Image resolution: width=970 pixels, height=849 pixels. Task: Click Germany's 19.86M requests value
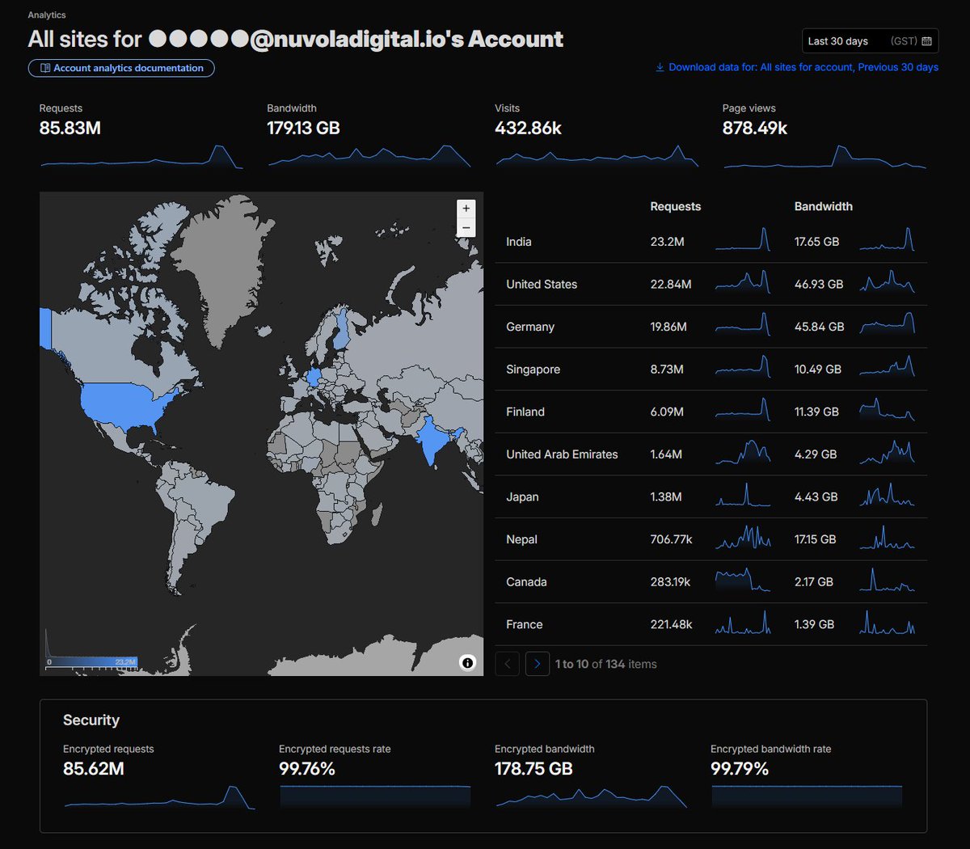tap(668, 327)
